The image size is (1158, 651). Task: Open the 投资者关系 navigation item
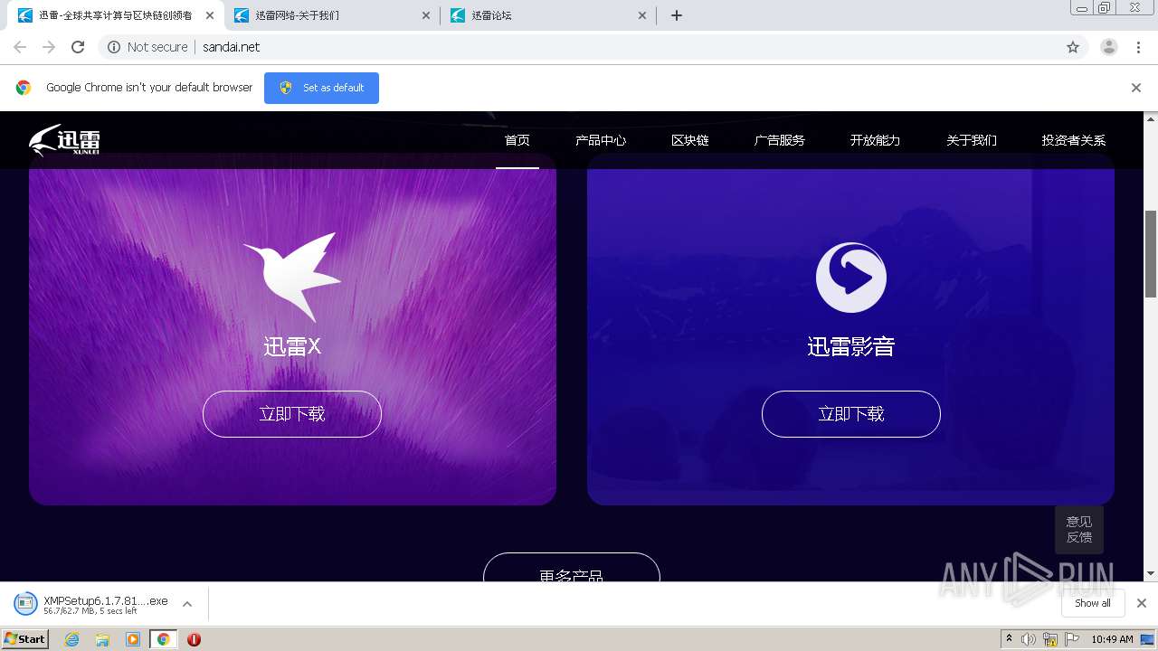[1074, 140]
